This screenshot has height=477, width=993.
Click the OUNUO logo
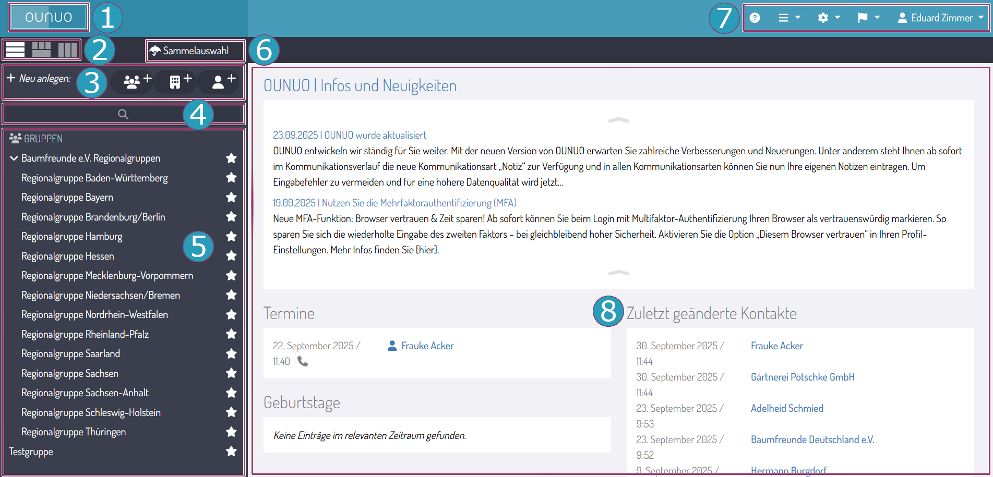(49, 17)
